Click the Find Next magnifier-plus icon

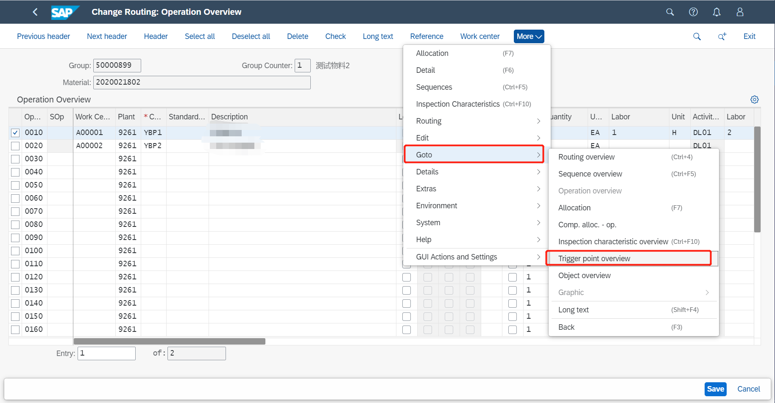point(722,36)
